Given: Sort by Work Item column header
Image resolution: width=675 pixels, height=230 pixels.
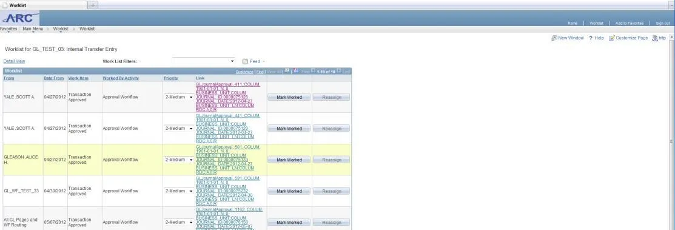Looking at the screenshot, I should (78, 78).
